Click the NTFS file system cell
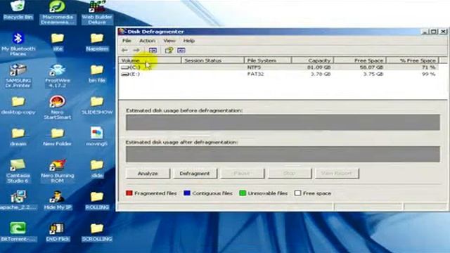 pos(254,67)
